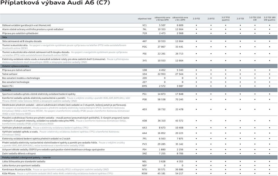
Task: Select the row label "Dálkové ovládání garážových vrat (HomeLink)"
Action: pos(27,26)
